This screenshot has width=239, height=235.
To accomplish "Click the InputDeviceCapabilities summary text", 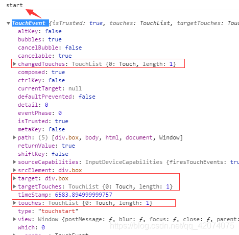I will coord(124,162).
